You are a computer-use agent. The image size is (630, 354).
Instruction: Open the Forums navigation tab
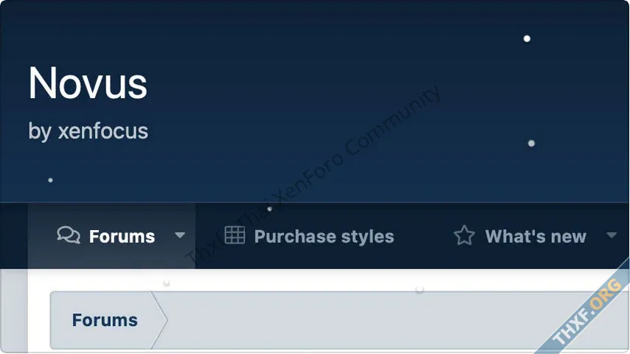[111, 236]
